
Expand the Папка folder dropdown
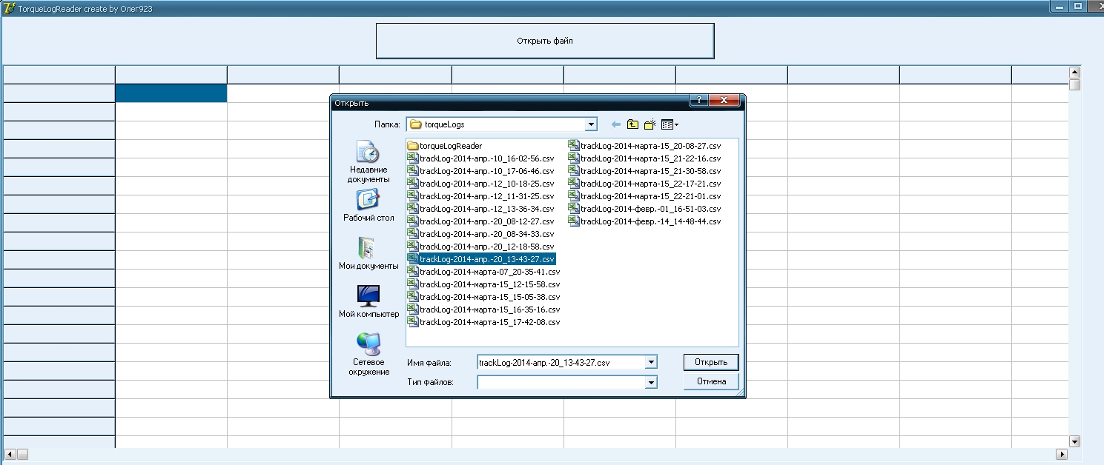pyautogui.click(x=591, y=124)
